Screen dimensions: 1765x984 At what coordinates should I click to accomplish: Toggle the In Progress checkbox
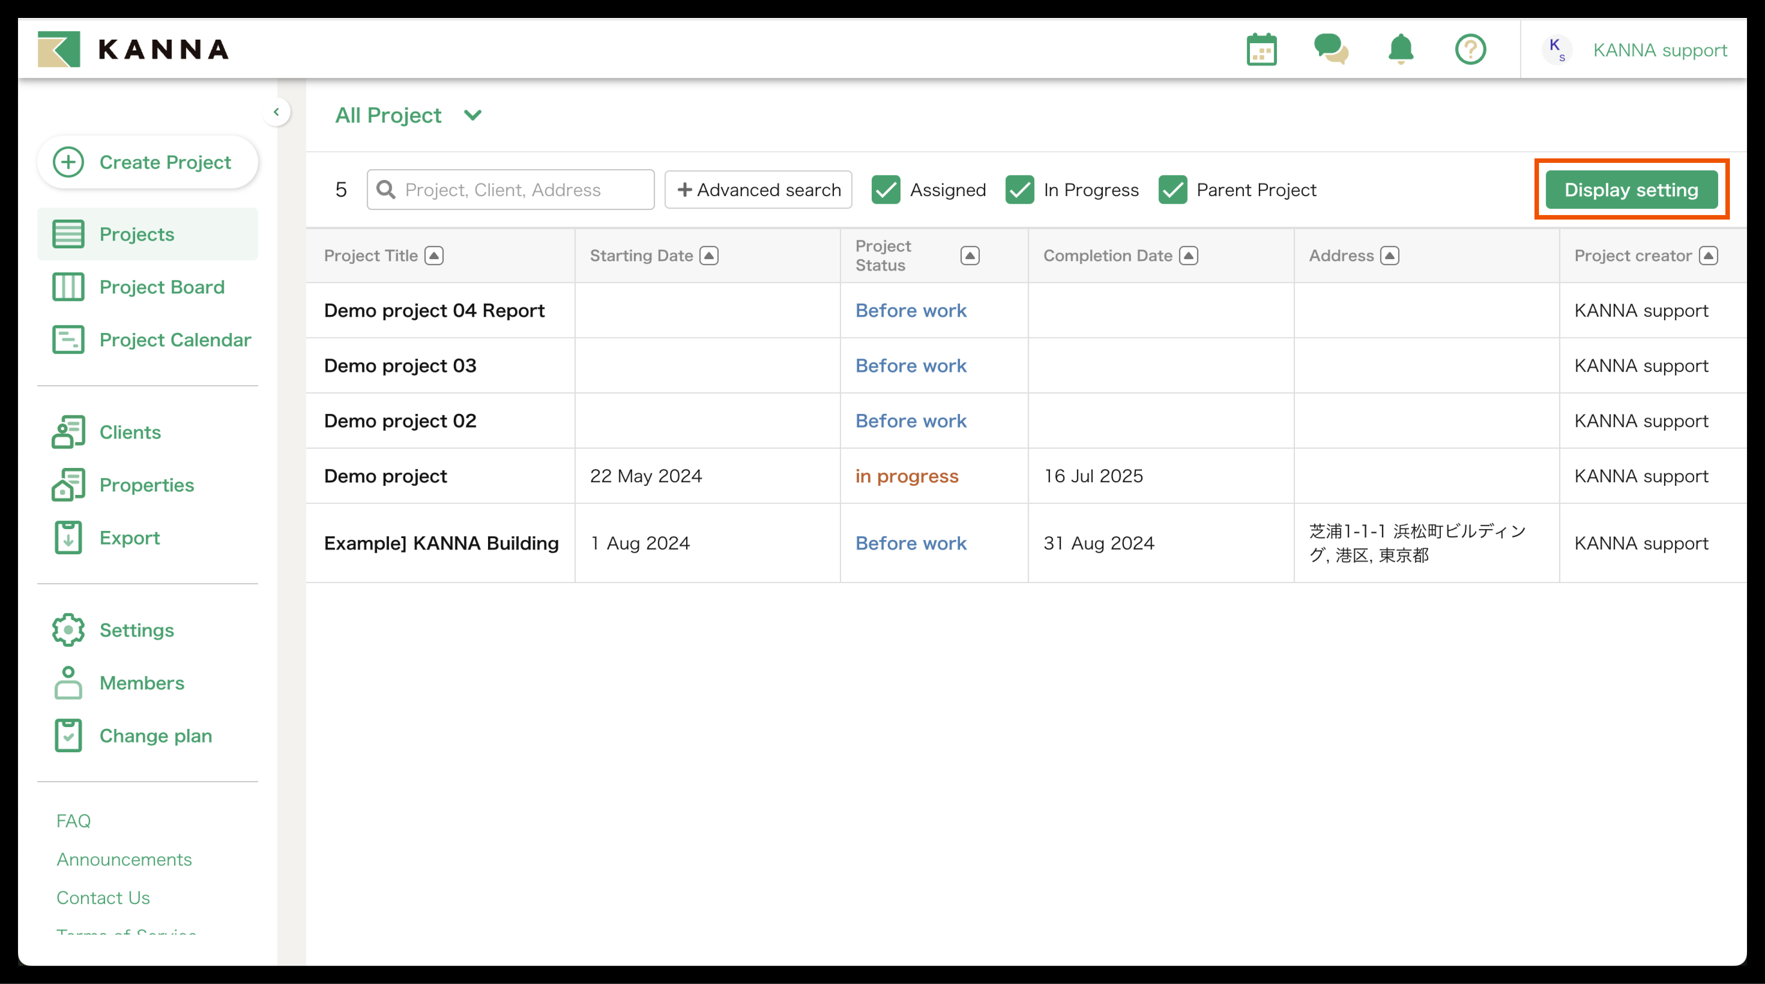pyautogui.click(x=1019, y=190)
